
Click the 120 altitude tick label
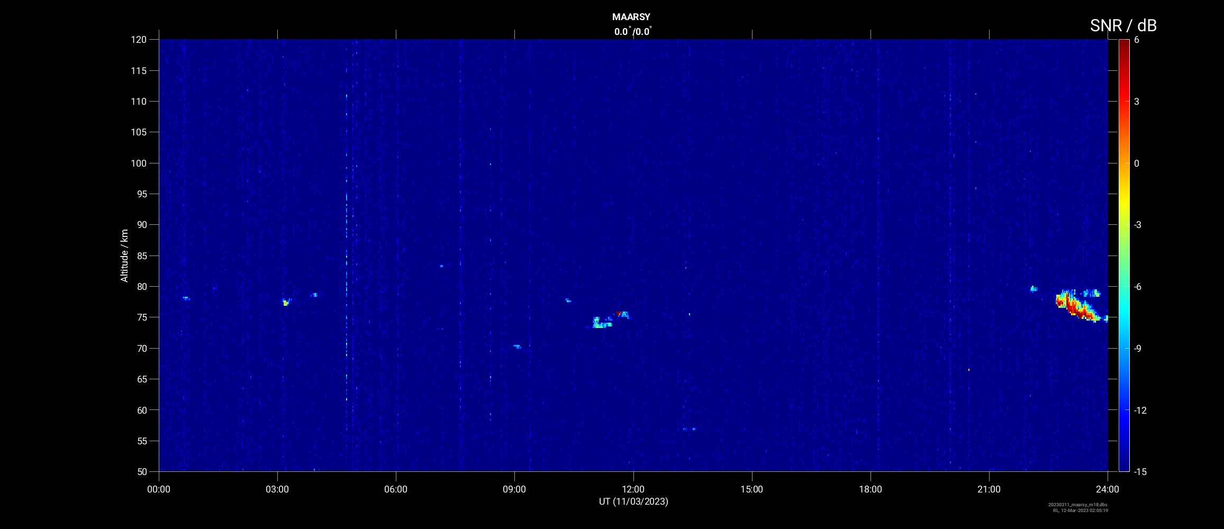pos(138,40)
